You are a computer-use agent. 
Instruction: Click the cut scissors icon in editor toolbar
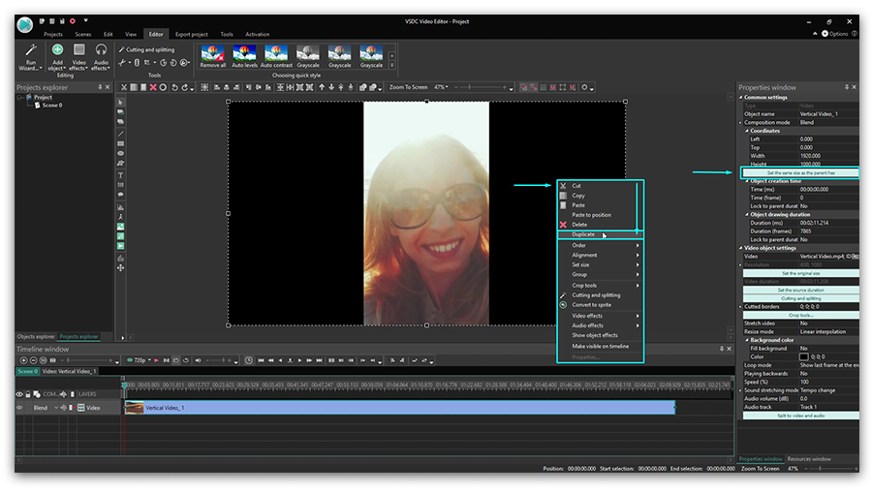[x=124, y=87]
